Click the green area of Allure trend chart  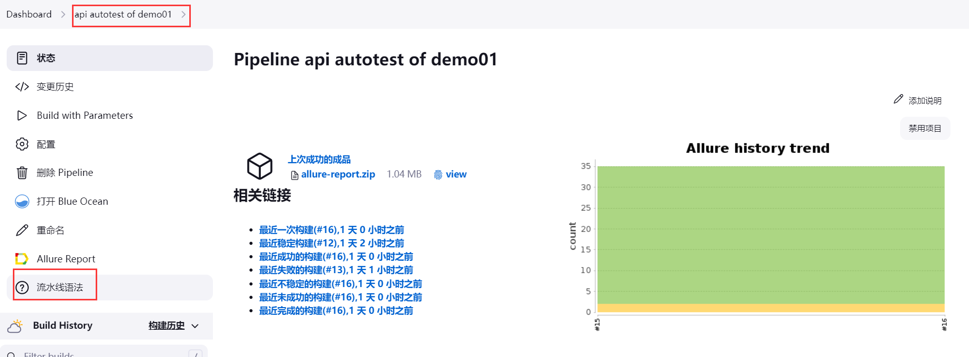[771, 235]
